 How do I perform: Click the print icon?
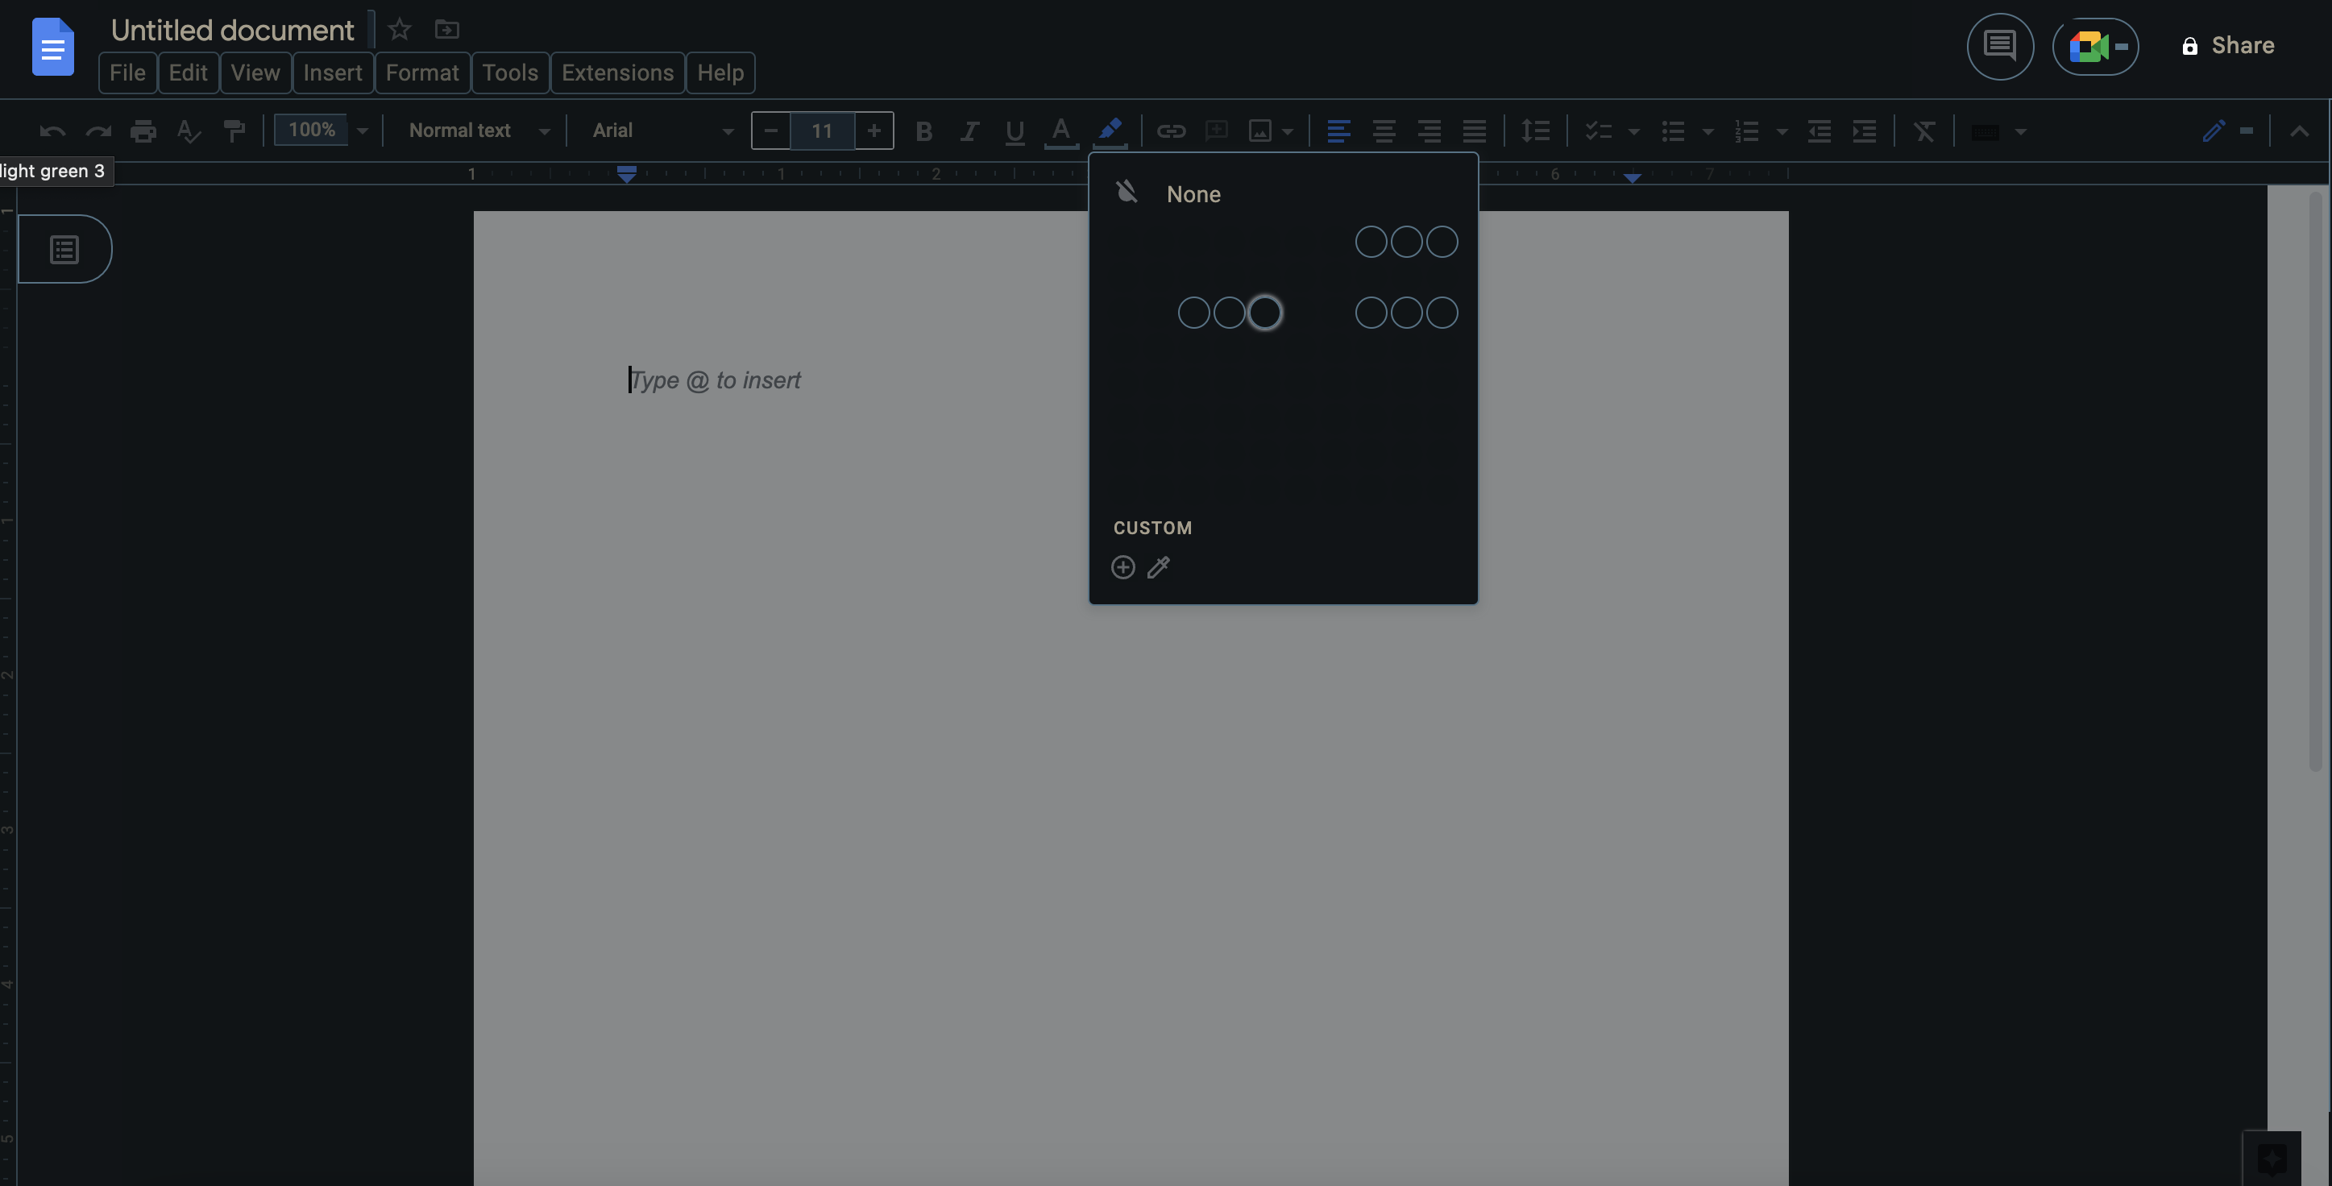click(142, 131)
